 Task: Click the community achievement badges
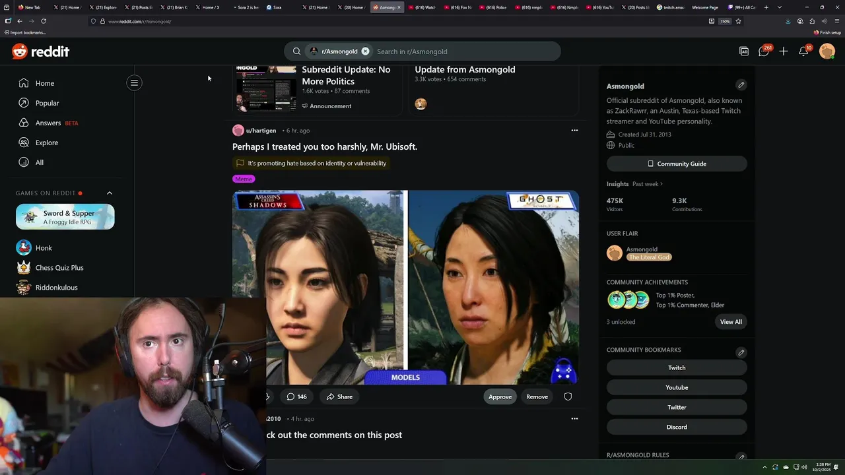[628, 300]
